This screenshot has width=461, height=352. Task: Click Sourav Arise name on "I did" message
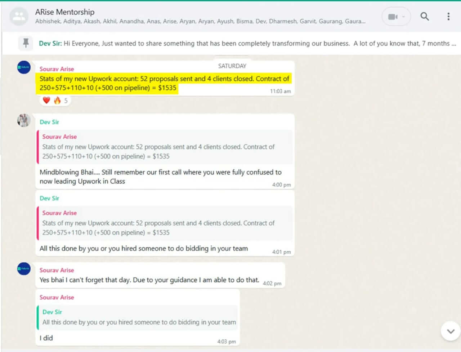click(57, 298)
